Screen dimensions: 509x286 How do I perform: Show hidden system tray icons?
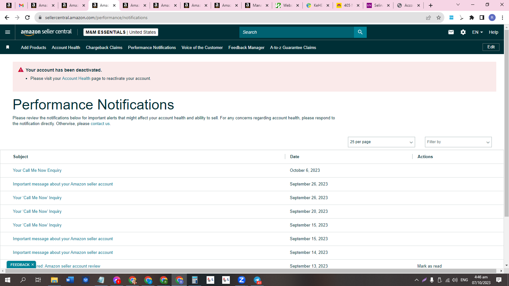tap(416, 280)
